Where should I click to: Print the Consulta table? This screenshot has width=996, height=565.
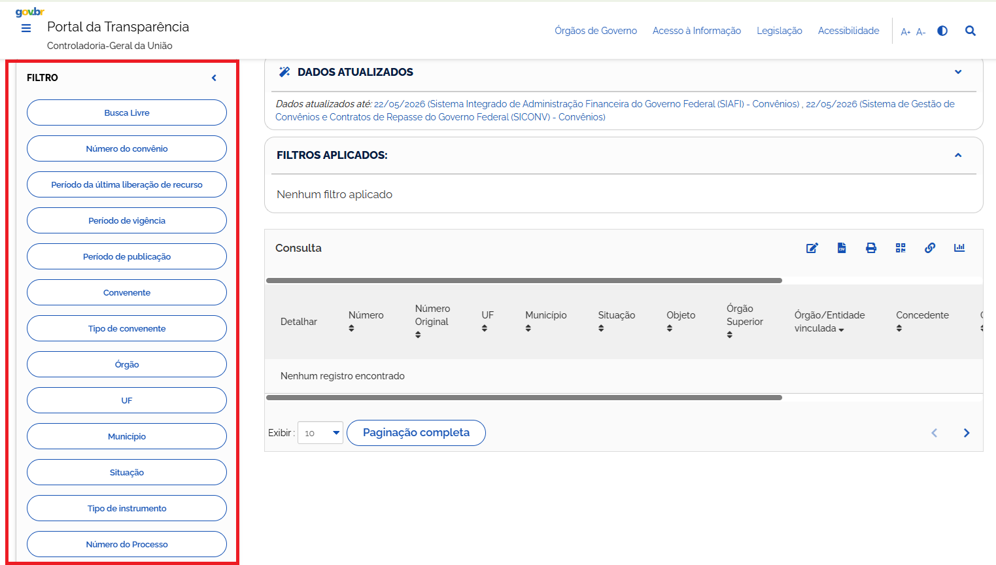[x=871, y=248]
